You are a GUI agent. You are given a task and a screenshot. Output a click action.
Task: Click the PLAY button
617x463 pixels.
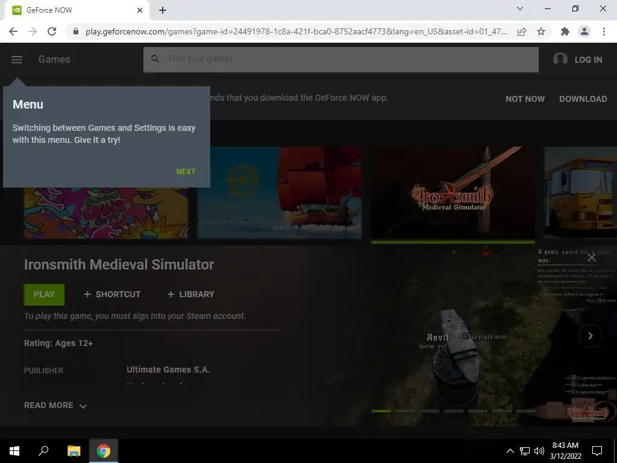[x=44, y=294]
